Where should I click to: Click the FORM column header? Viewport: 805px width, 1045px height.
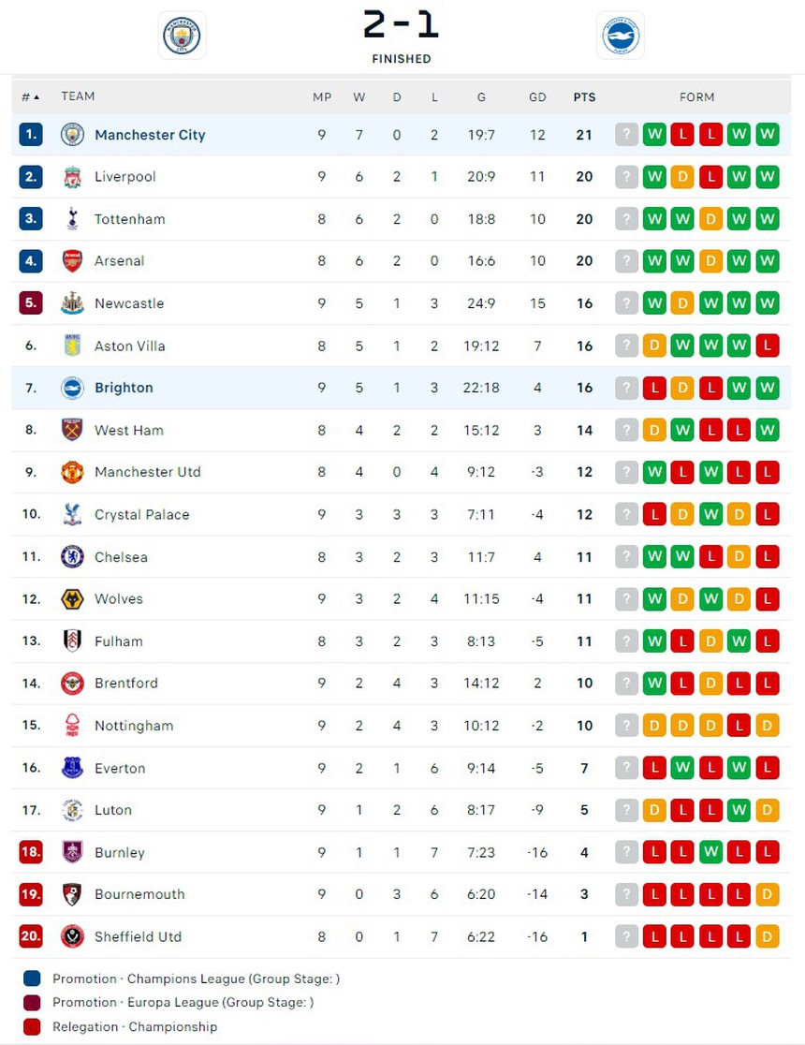tap(696, 96)
